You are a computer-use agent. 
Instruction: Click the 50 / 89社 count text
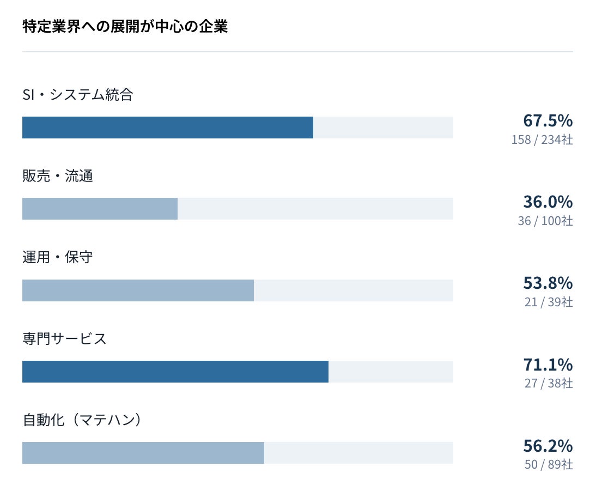click(x=549, y=465)
